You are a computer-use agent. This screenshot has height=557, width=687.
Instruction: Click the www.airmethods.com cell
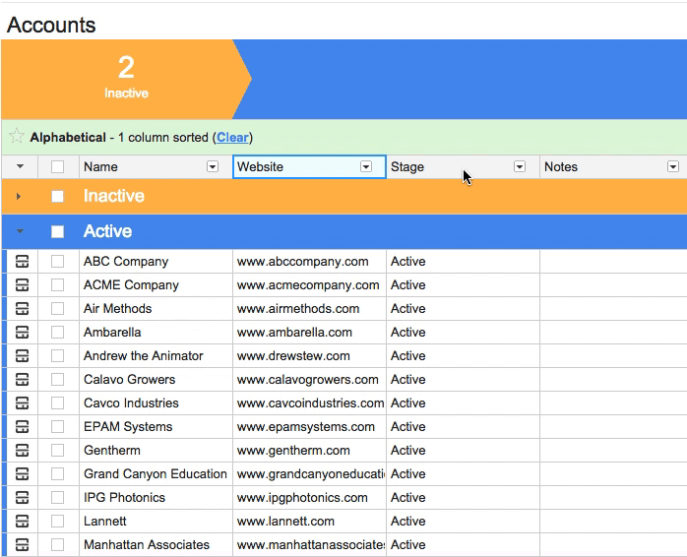click(x=309, y=309)
